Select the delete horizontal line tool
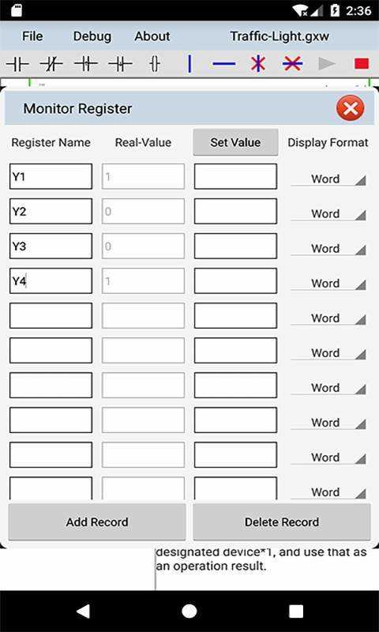The image size is (379, 632). tap(293, 64)
